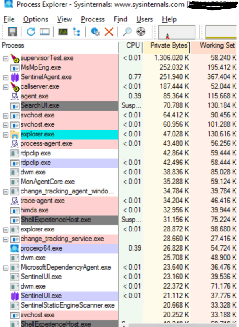Collapse the SentinelAgent.exe tree node
This screenshot has height=327, width=239.
(x=6, y=78)
